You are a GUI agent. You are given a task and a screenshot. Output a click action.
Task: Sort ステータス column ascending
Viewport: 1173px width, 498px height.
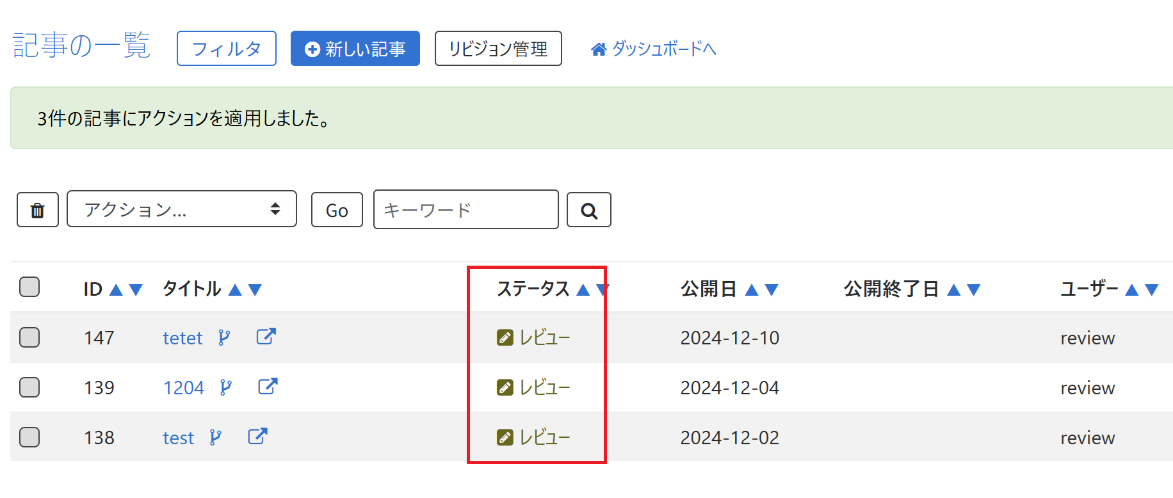point(583,290)
